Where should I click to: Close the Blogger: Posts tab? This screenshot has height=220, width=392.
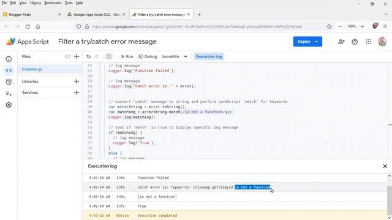click(59, 15)
